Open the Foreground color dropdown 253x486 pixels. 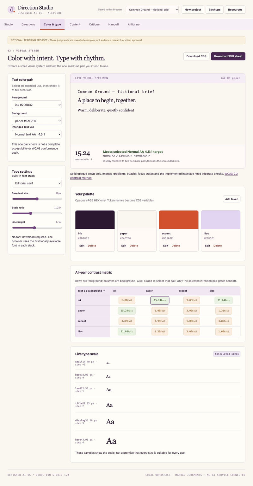click(36, 105)
